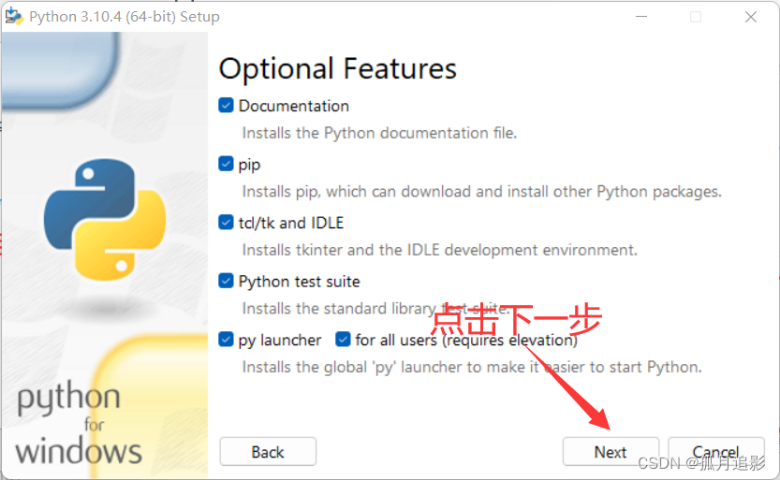Click the Next button
Screen dimensions: 780x480
click(x=611, y=452)
